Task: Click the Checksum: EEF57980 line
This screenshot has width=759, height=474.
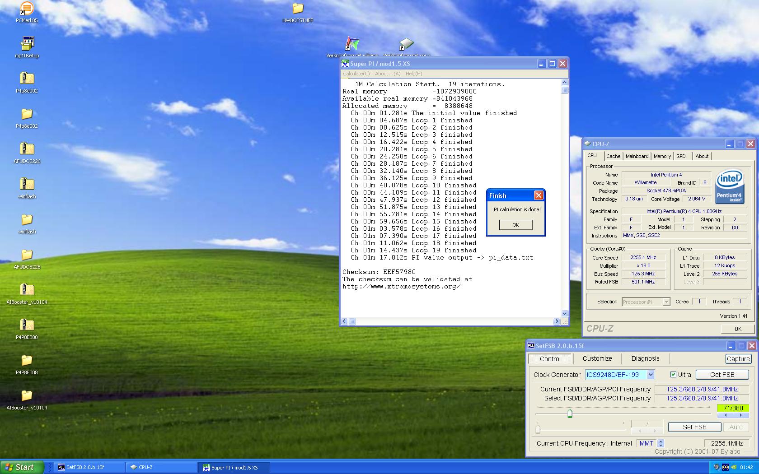Action: 379,272
